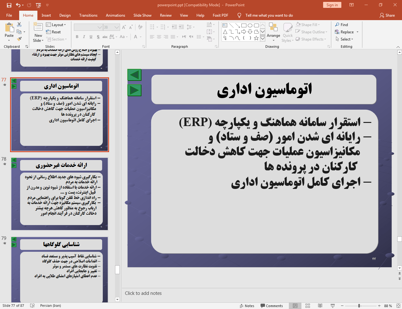
Task: Open the font name dropdown
Action: pyautogui.click(x=100, y=27)
